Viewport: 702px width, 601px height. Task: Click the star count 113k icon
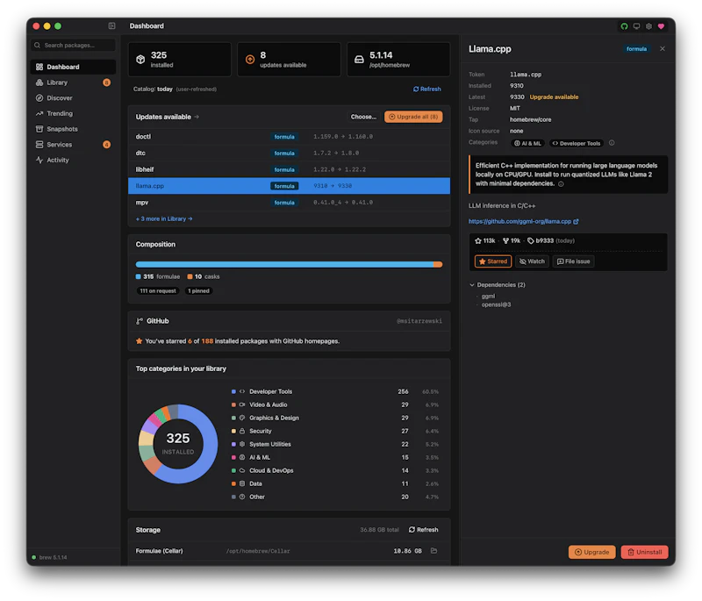(478, 240)
